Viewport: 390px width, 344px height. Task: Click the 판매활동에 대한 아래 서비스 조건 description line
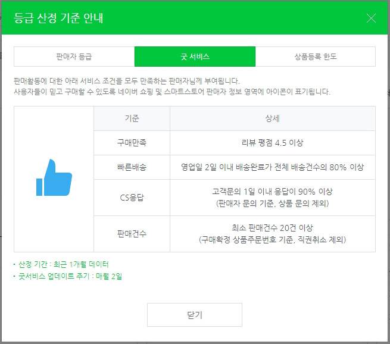point(127,81)
